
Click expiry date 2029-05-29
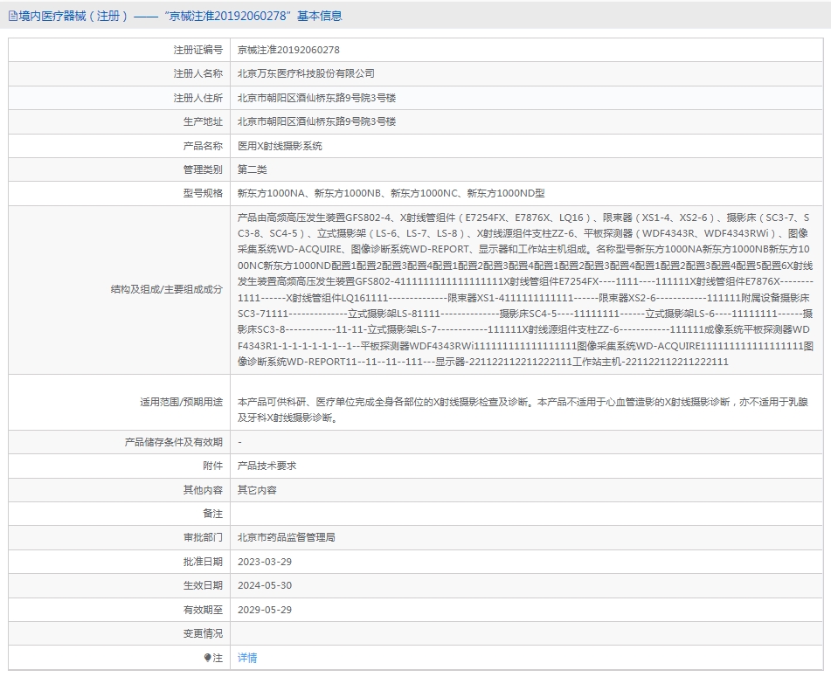[x=265, y=610]
